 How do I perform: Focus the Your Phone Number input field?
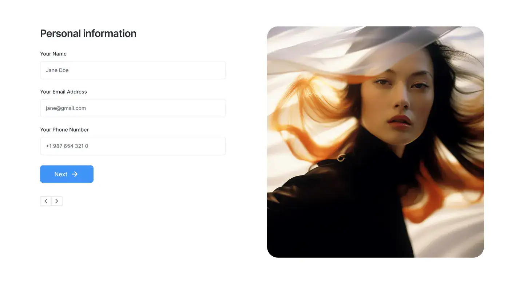133,146
